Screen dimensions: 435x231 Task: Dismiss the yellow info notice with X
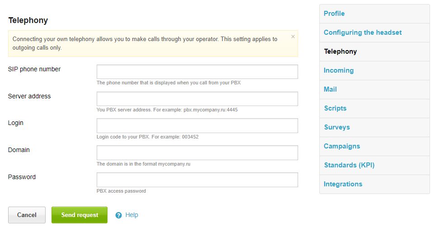click(293, 37)
